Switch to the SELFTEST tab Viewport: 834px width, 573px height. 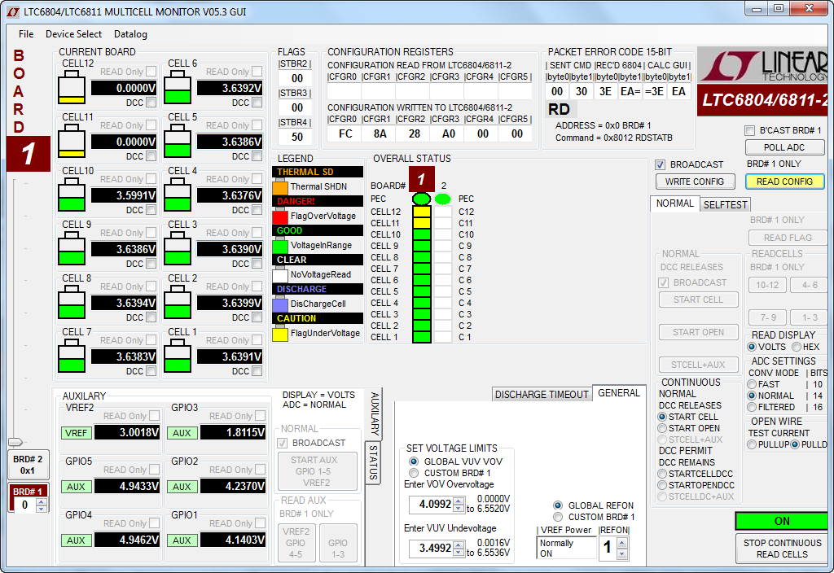(x=725, y=204)
